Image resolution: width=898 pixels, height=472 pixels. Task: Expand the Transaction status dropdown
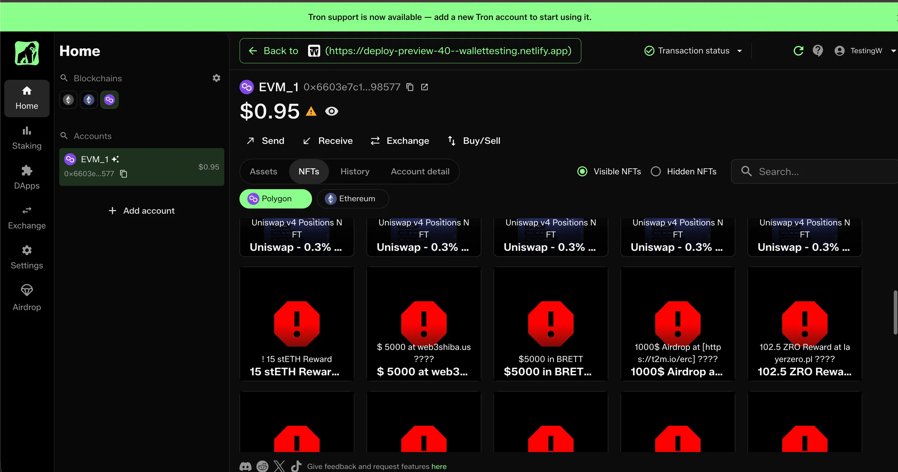coord(693,51)
